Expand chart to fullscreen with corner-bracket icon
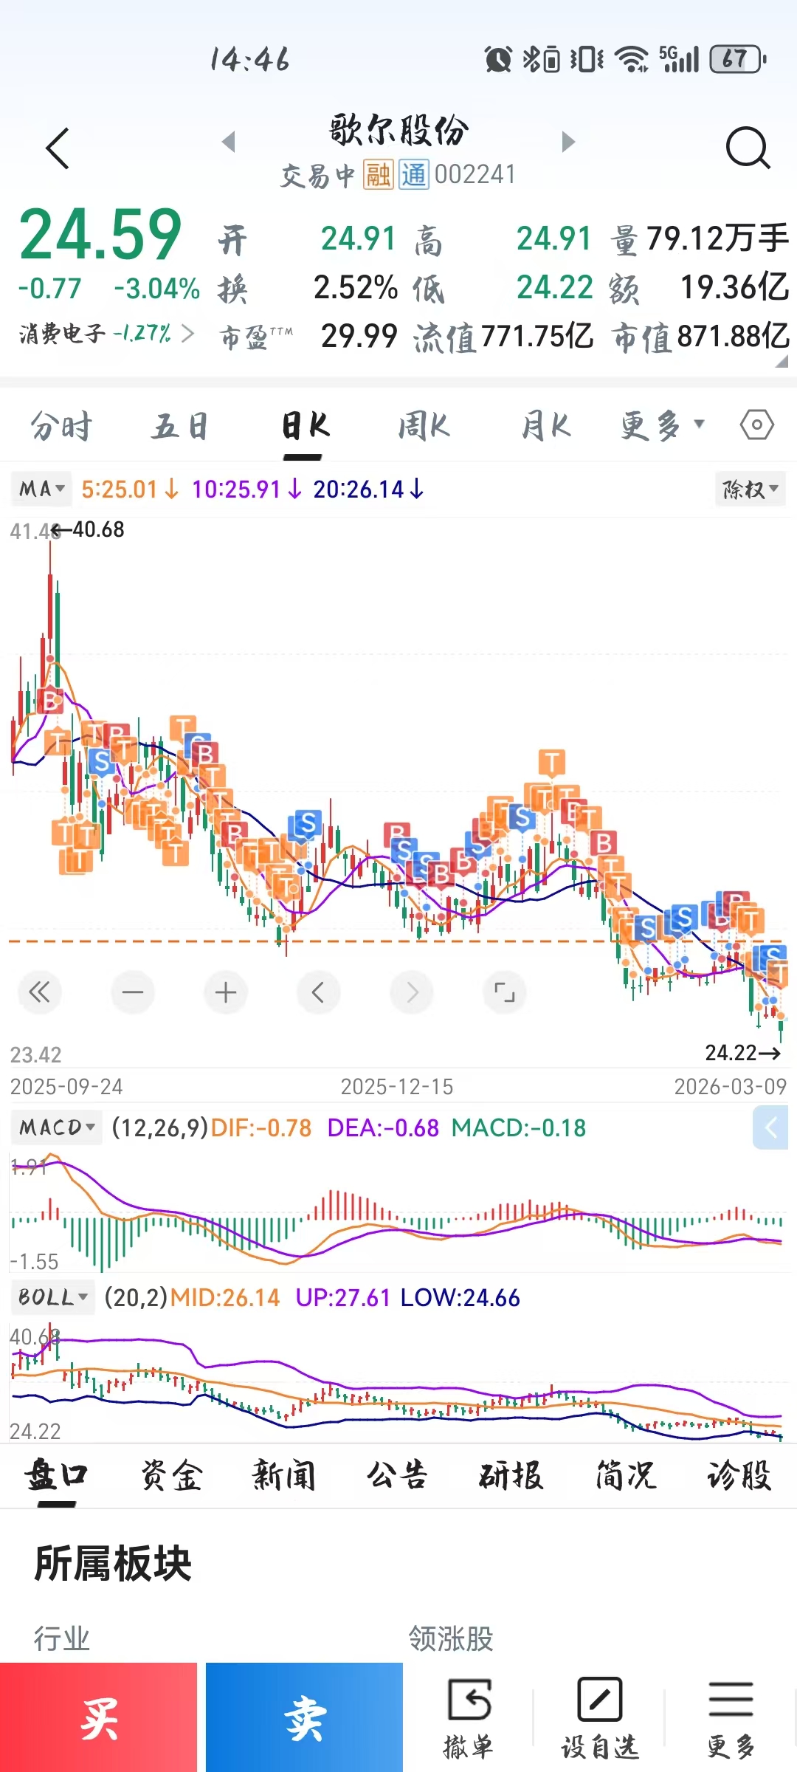This screenshot has height=1772, width=797. tap(505, 992)
